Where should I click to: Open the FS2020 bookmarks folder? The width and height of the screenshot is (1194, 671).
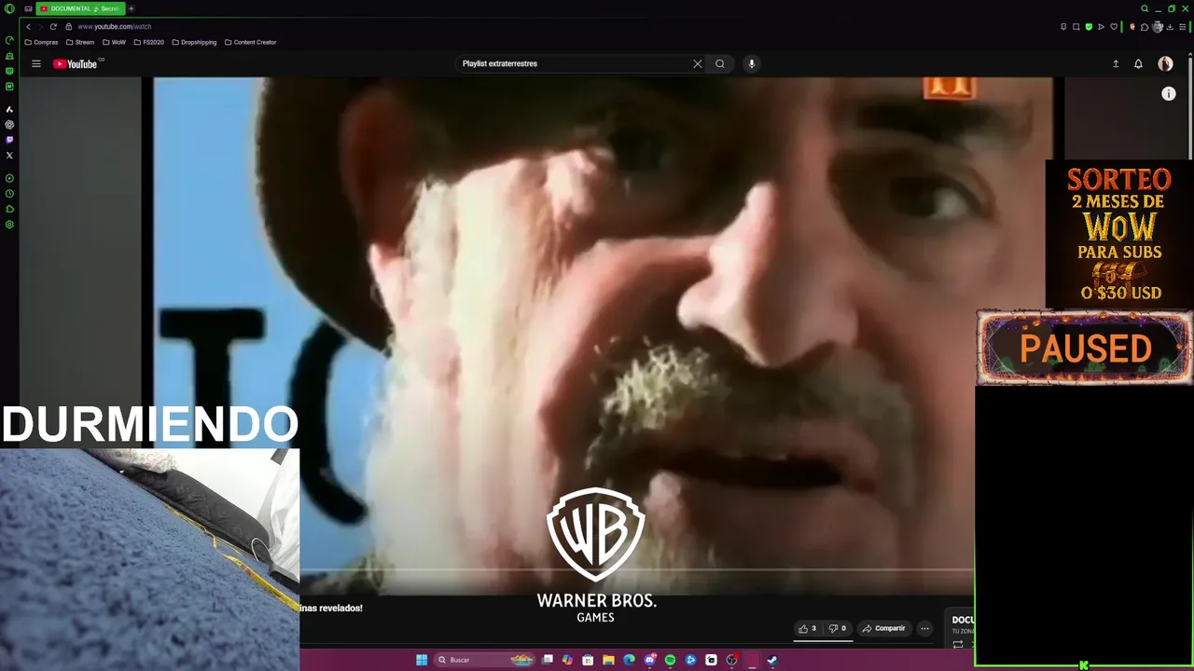tap(149, 42)
